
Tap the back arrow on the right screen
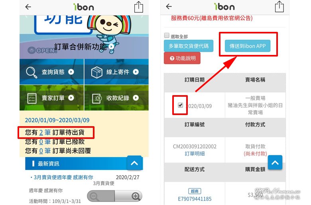pyautogui.click(x=169, y=6)
